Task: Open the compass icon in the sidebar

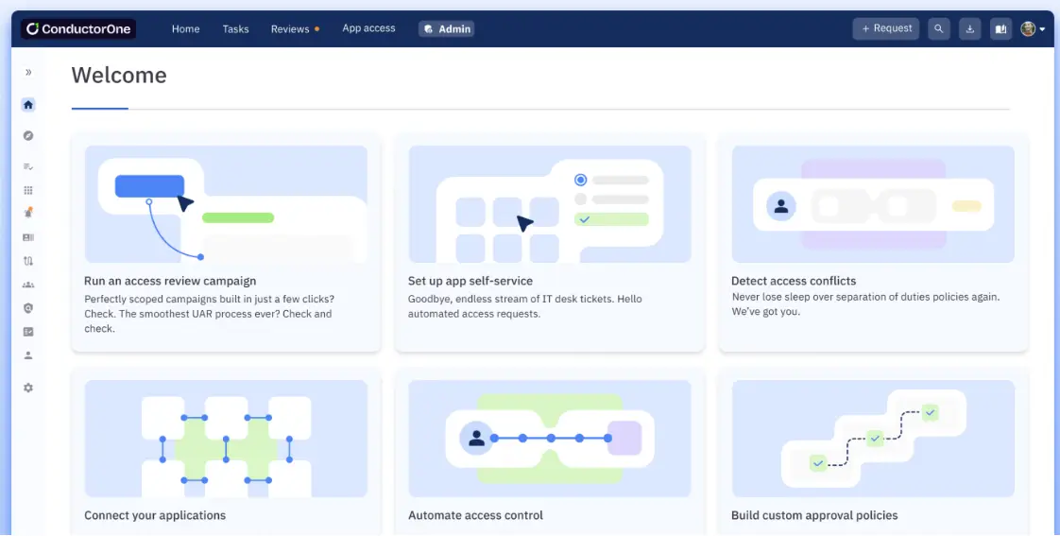Action: [x=28, y=136]
